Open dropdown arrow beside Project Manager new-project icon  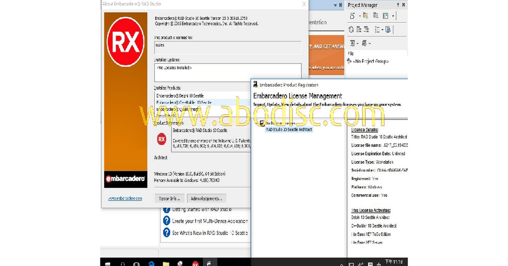(x=359, y=16)
